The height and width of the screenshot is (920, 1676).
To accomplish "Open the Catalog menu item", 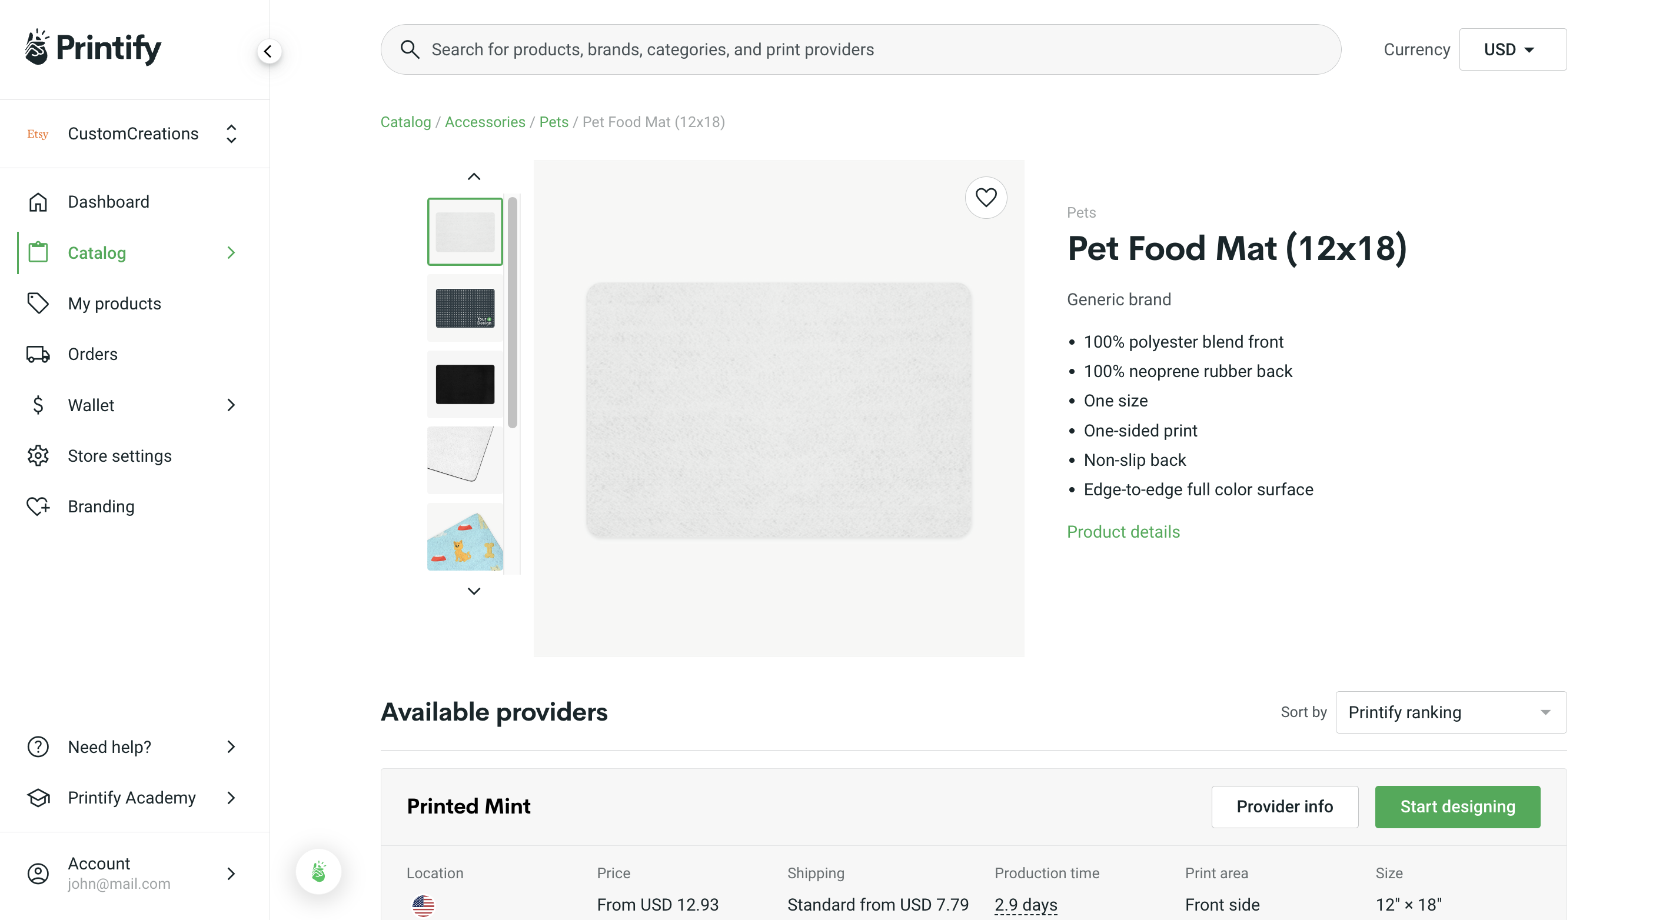I will [x=97, y=253].
